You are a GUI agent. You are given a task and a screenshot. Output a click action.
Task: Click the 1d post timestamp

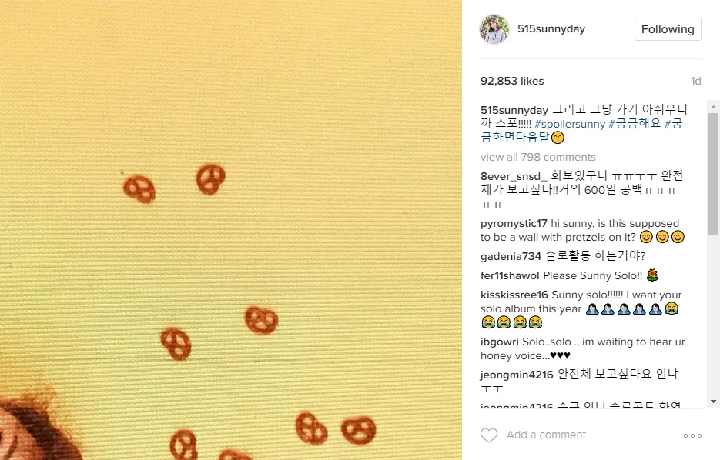pyautogui.click(x=695, y=82)
